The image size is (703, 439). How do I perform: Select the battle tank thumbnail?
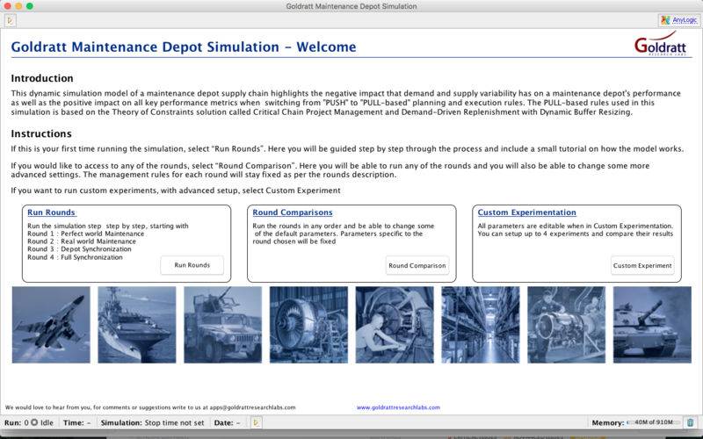tap(652, 325)
